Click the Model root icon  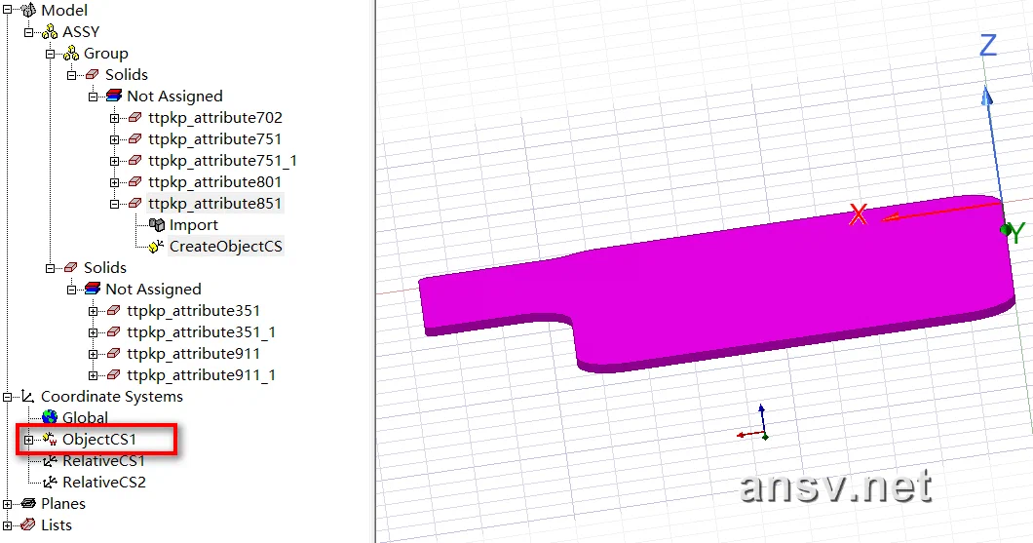pos(28,10)
